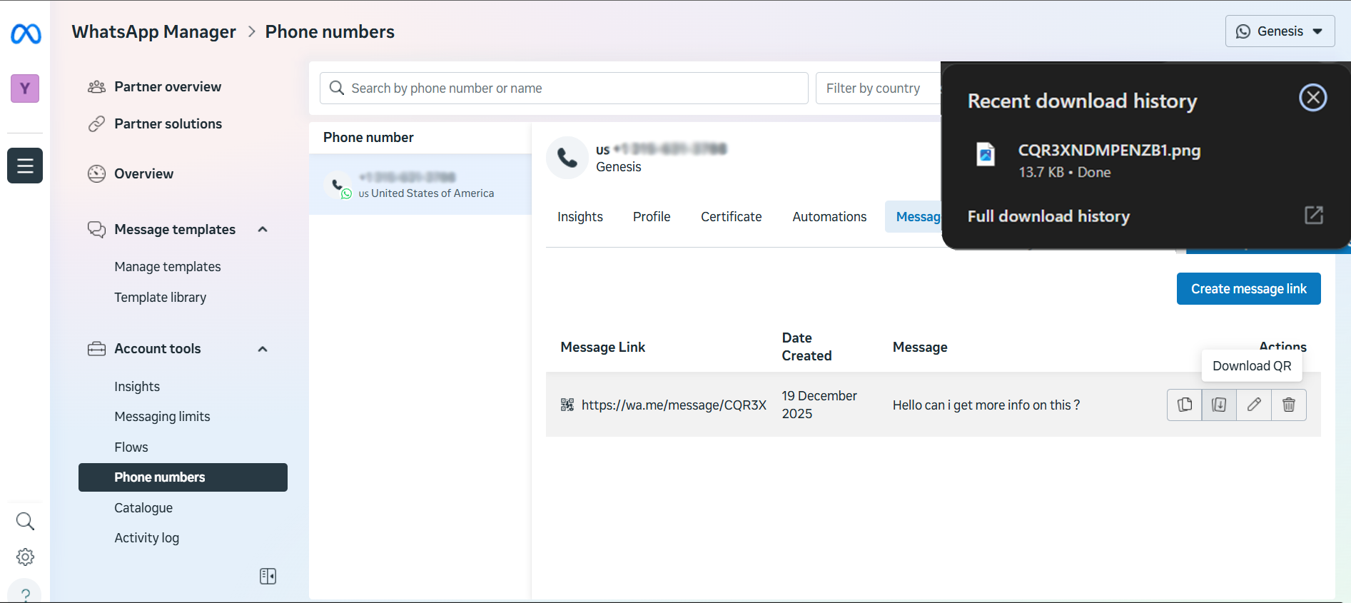Screen dimensions: 1351x603
Task: Click the phone number search field
Action: [564, 88]
